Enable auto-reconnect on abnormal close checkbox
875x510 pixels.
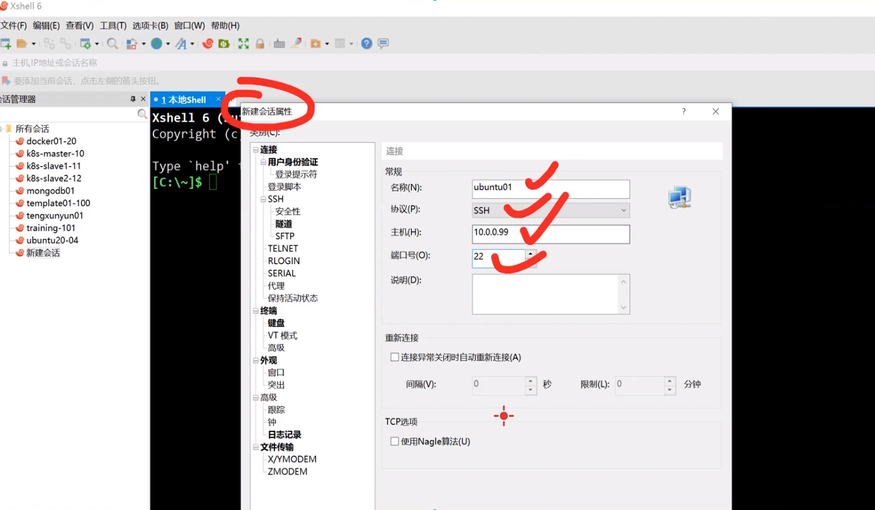(395, 357)
